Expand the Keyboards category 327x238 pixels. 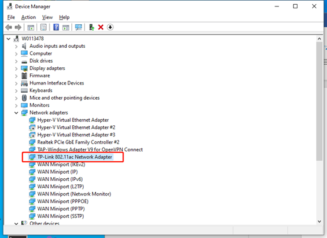(17, 91)
